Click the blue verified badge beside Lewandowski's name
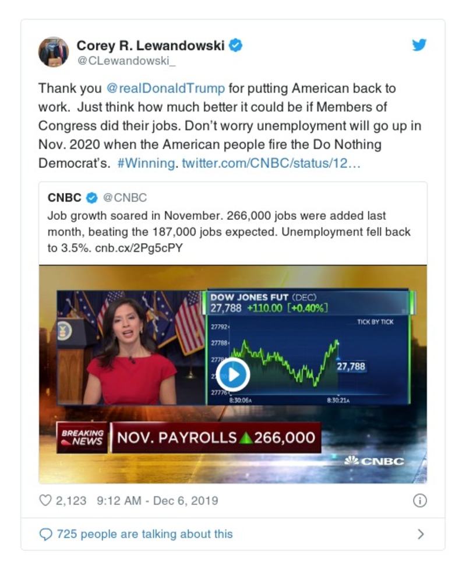466x572 pixels. coord(235,45)
